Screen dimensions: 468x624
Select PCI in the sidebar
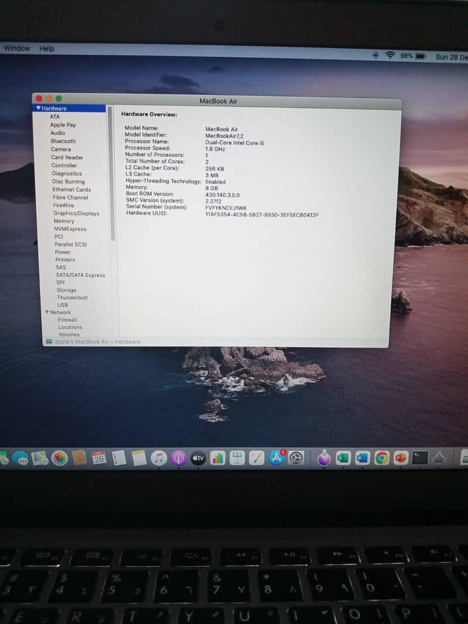tap(59, 236)
